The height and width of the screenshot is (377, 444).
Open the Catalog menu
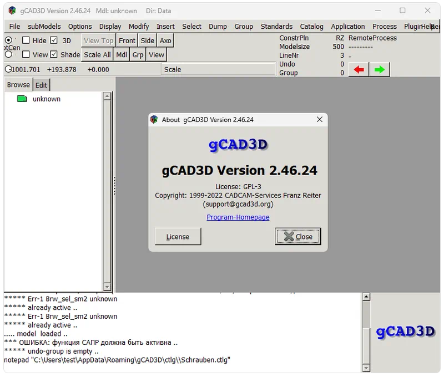pos(311,26)
